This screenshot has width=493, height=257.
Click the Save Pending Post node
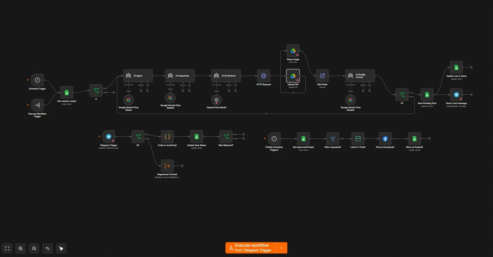(427, 95)
